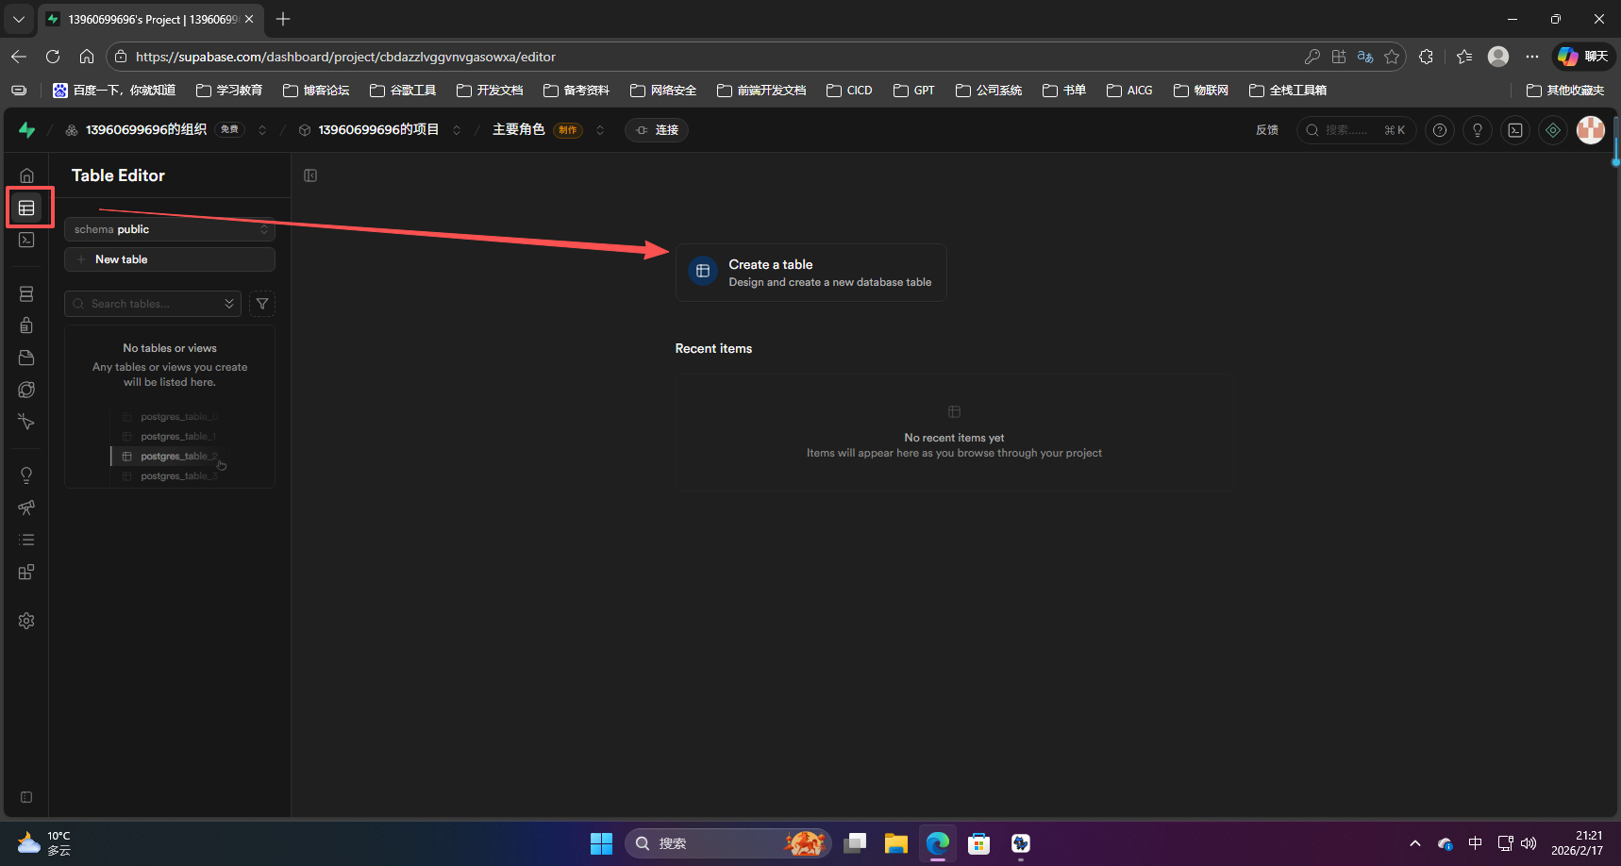Open the translate page icon
1621x866 pixels.
pyautogui.click(x=1365, y=57)
